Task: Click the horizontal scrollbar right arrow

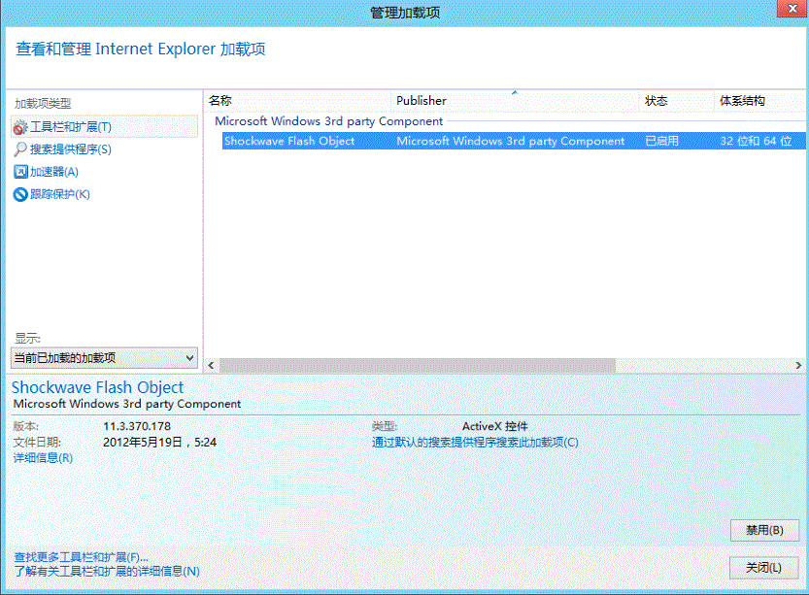Action: [x=798, y=365]
